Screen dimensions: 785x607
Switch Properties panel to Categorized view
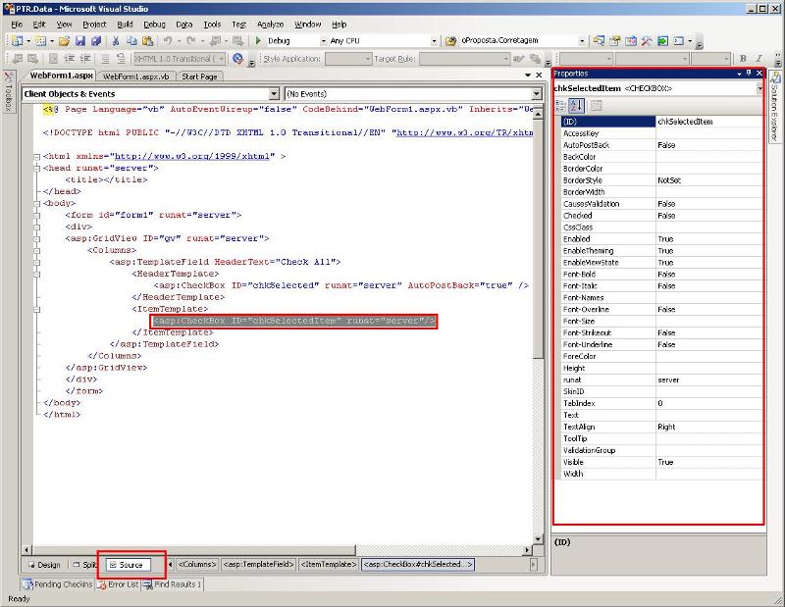click(560, 106)
